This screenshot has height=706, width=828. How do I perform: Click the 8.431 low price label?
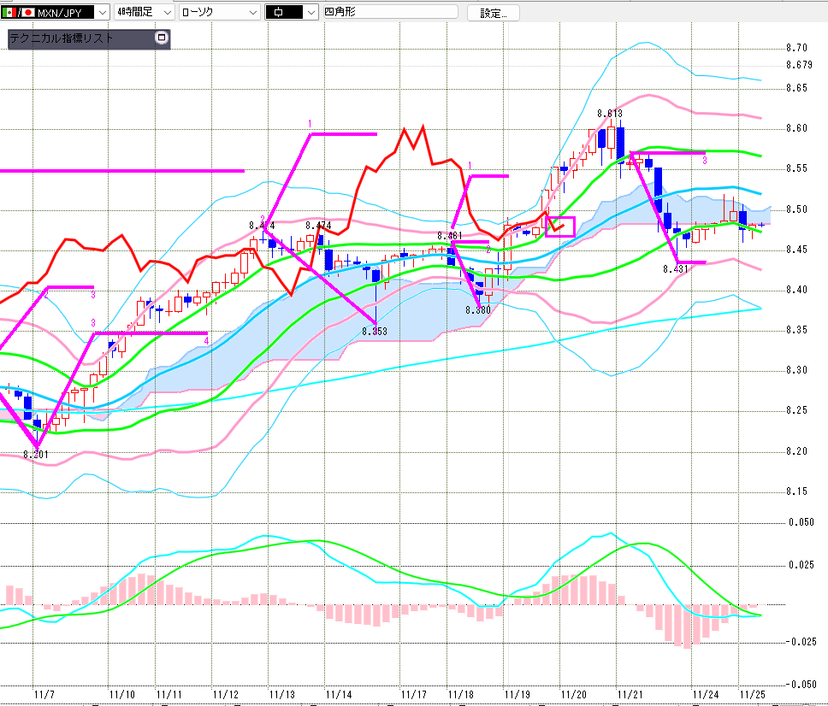pos(676,268)
